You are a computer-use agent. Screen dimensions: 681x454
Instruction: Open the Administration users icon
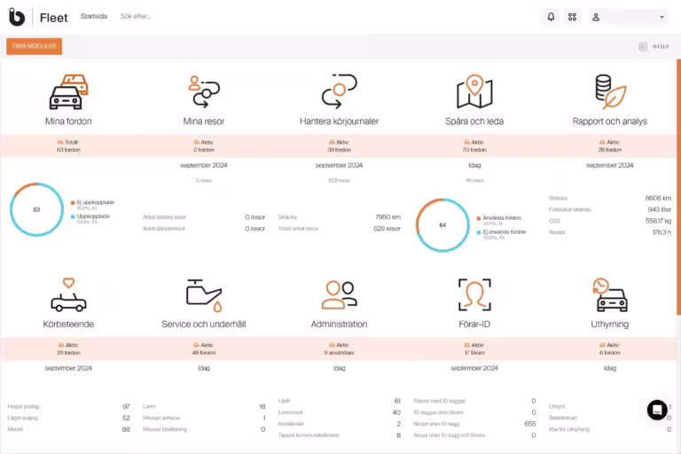tap(340, 295)
